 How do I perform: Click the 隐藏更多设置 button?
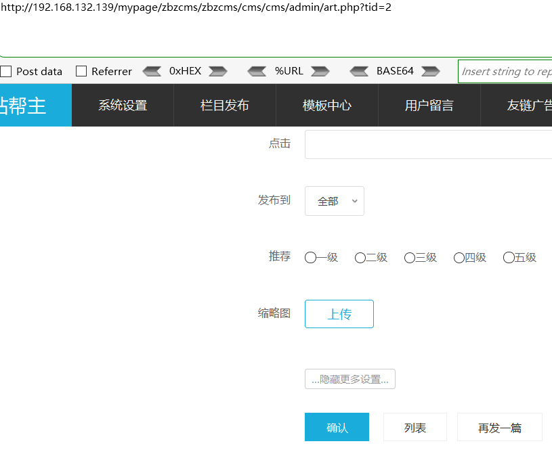349,379
